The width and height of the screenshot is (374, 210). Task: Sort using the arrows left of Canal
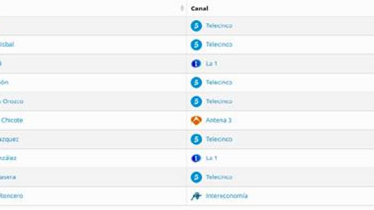click(x=182, y=8)
